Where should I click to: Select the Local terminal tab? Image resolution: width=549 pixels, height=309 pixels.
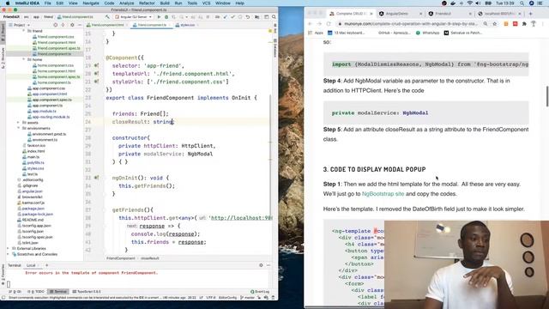[31, 265]
